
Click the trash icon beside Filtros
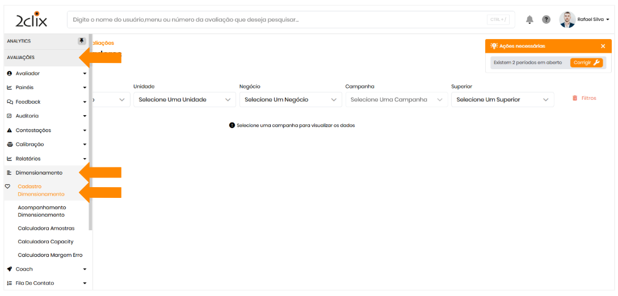(x=575, y=98)
